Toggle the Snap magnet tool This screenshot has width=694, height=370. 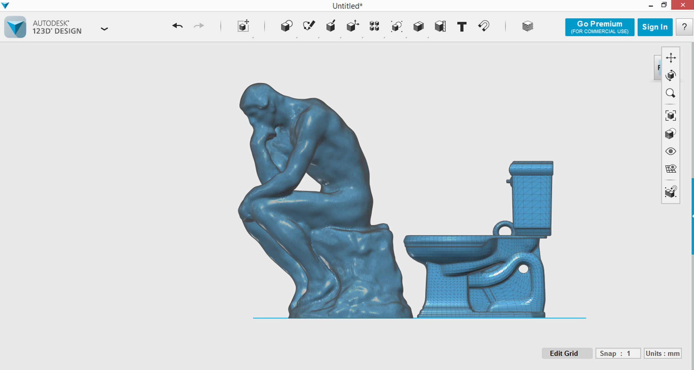[x=484, y=26]
